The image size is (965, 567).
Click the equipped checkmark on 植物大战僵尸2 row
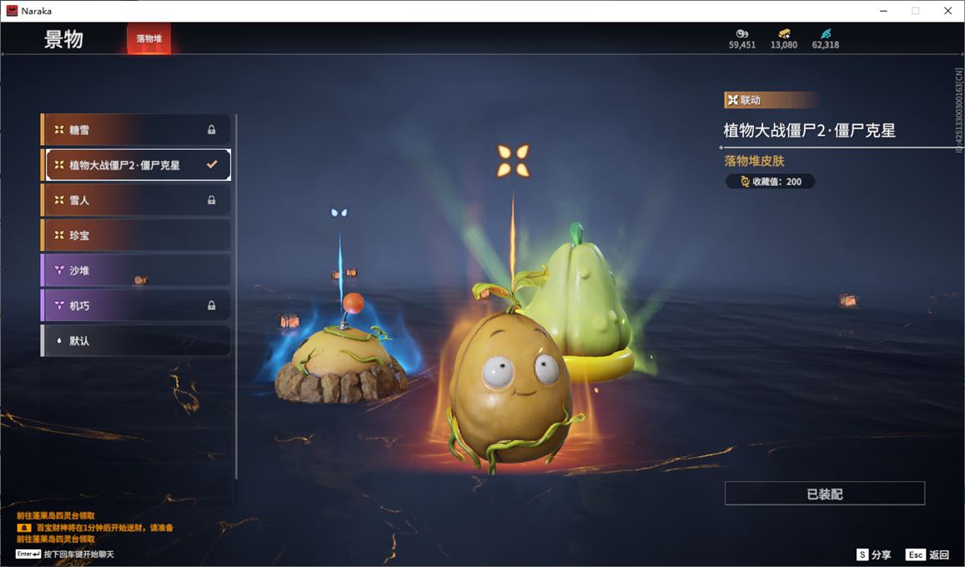click(213, 164)
